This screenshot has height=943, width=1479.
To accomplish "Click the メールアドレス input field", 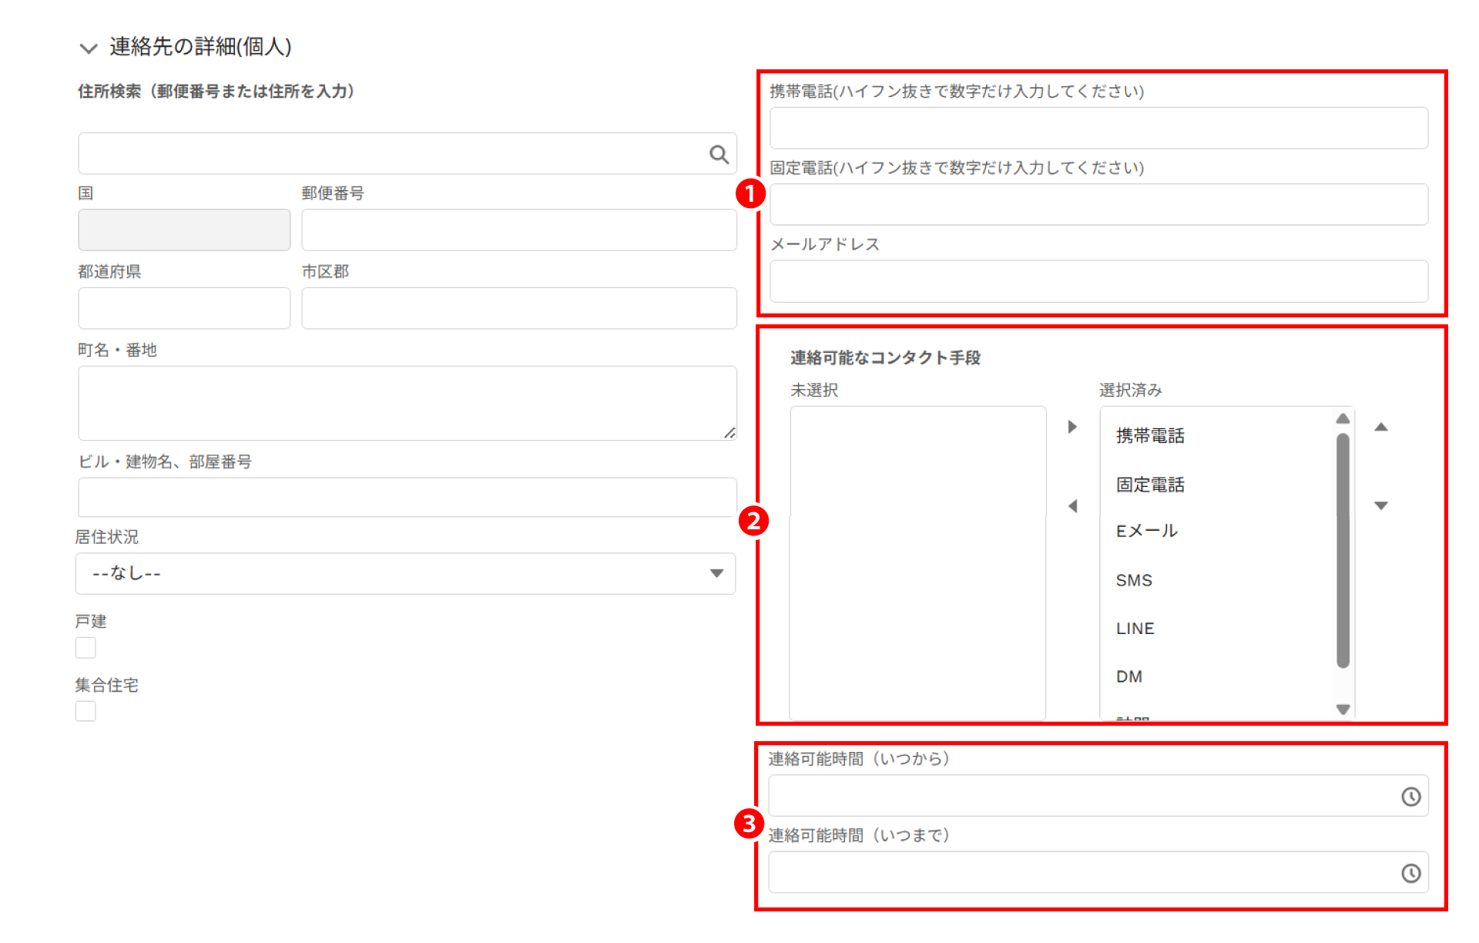I will pos(1098,281).
